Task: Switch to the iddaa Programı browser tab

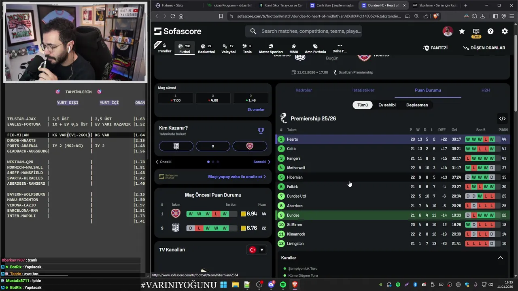Action: (229, 5)
